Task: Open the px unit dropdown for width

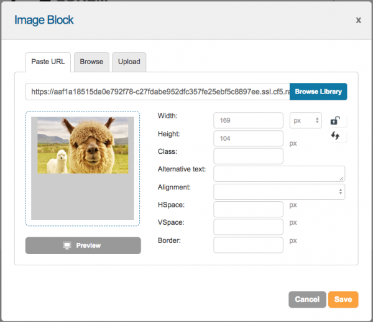Action: (306, 120)
